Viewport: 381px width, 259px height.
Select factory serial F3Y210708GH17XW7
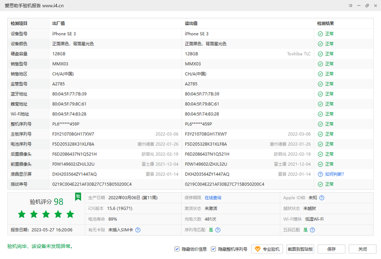click(73, 134)
